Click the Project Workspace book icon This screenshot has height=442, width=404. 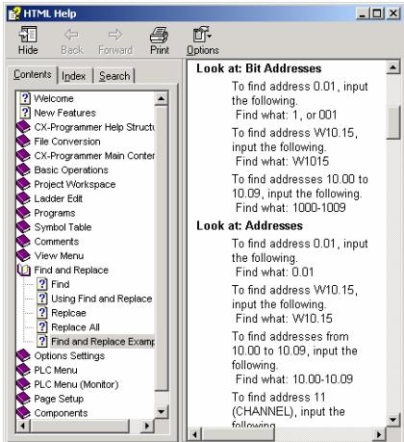click(x=23, y=184)
